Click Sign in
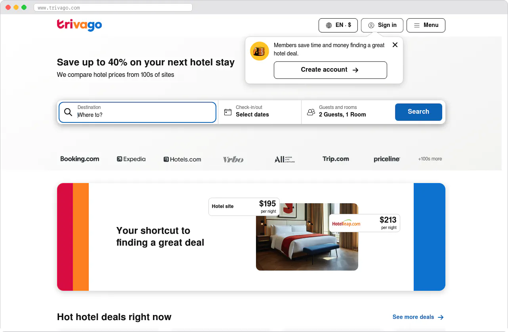The height and width of the screenshot is (332, 508). click(x=382, y=25)
